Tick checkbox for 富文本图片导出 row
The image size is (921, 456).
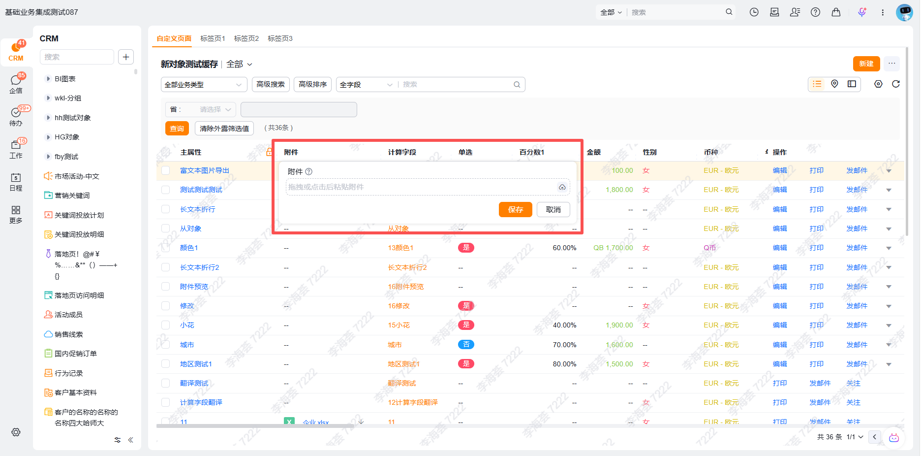[x=166, y=170]
